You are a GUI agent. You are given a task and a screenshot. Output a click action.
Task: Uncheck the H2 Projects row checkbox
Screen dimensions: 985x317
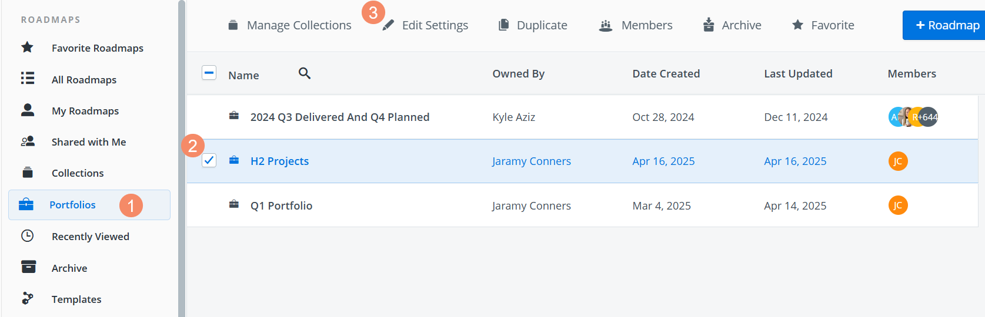click(x=209, y=160)
